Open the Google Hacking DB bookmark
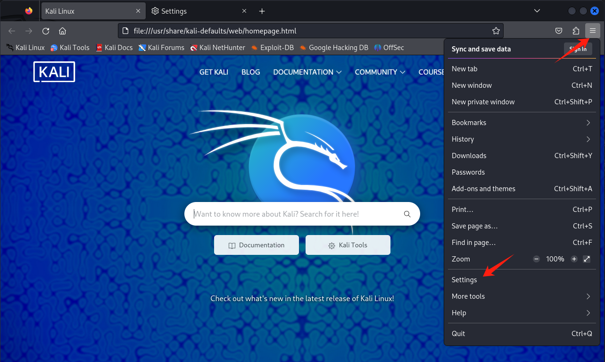The width and height of the screenshot is (605, 362). coord(334,47)
